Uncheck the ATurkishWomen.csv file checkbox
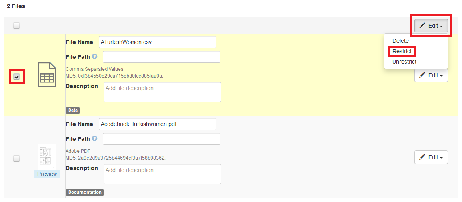This screenshot has height=202, width=462. pyautogui.click(x=17, y=76)
